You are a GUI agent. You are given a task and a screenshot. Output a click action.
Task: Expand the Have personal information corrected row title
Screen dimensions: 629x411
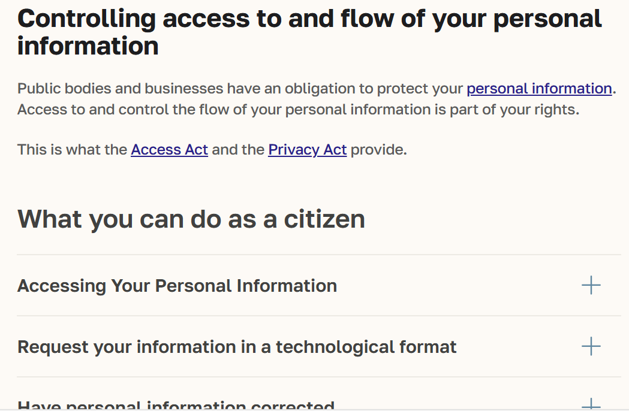176,406
